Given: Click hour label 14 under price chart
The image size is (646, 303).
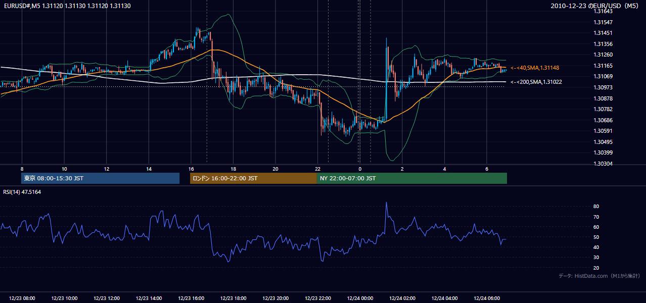Looking at the screenshot, I should [149, 169].
